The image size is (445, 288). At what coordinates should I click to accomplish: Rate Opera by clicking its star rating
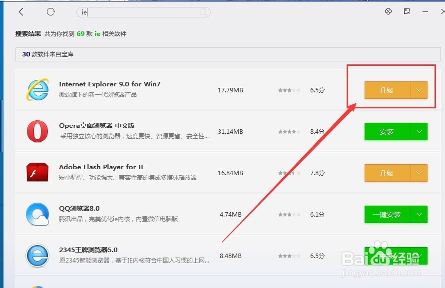(x=289, y=131)
